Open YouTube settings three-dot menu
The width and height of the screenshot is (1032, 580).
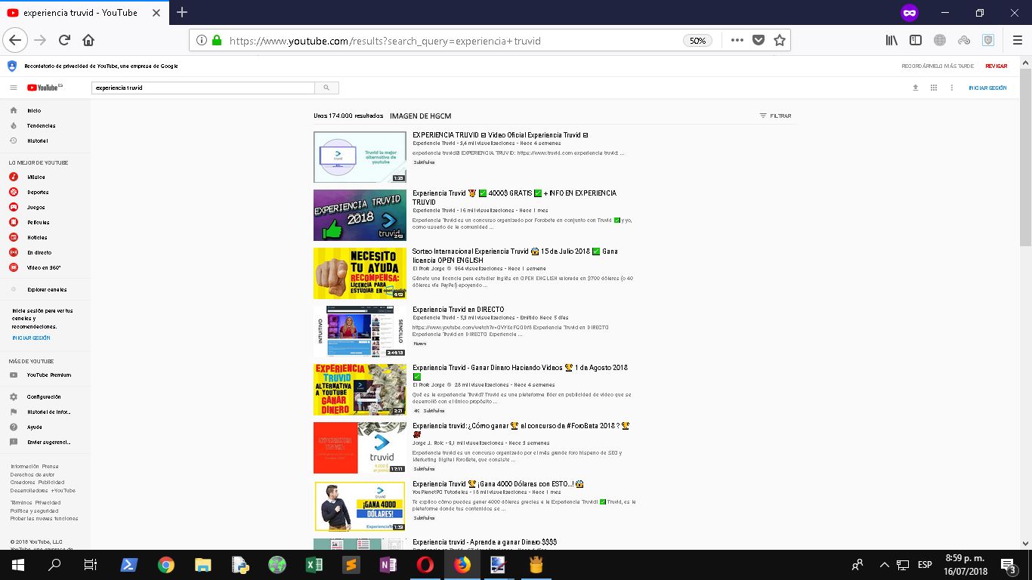click(x=952, y=88)
